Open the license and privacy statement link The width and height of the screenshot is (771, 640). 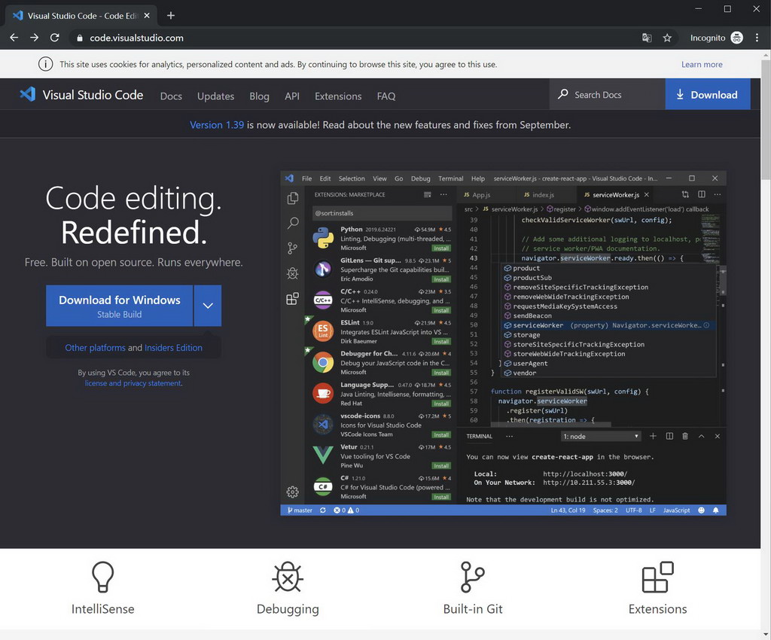(x=133, y=383)
